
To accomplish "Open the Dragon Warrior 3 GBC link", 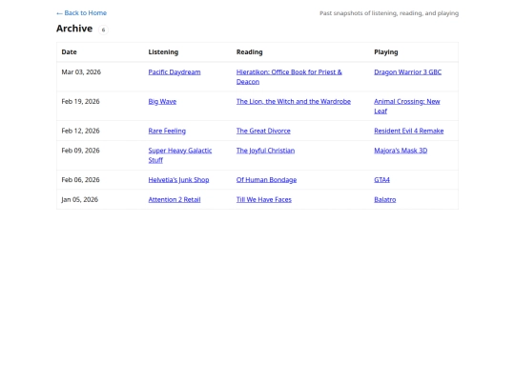I will click(407, 72).
